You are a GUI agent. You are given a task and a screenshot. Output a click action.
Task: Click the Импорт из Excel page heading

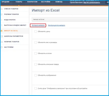[46, 10]
